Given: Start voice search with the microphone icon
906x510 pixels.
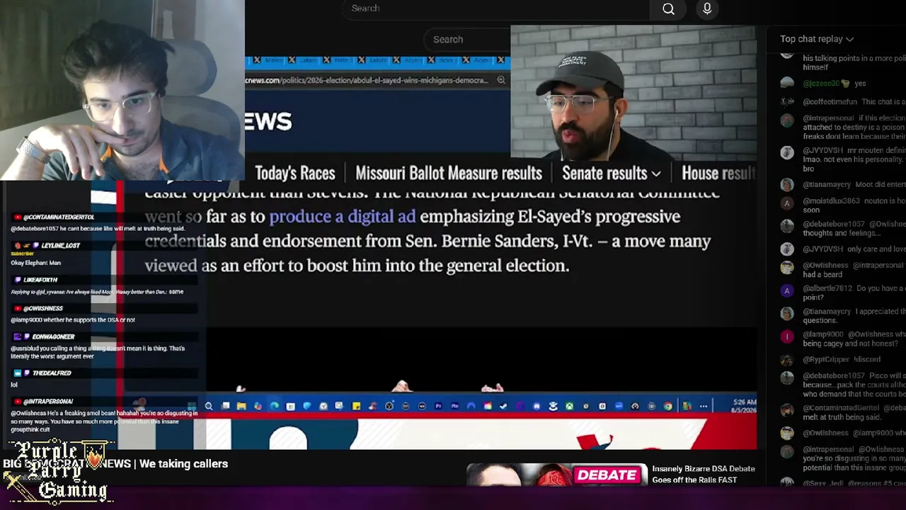Looking at the screenshot, I should pyautogui.click(x=707, y=8).
